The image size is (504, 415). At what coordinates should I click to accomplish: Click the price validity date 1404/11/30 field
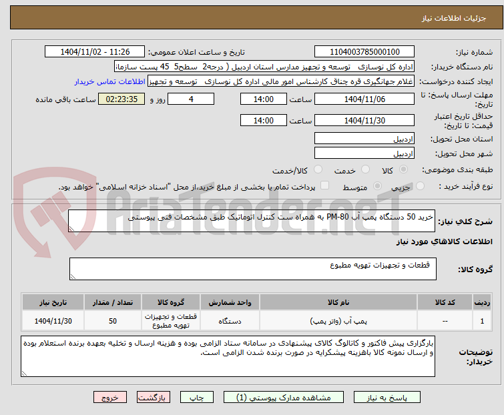tap(364, 121)
